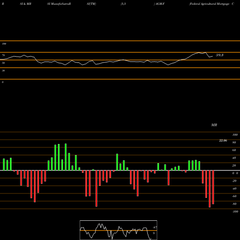Click the 'Federal Agricultural Mortgage' company name
Image resolution: width=240 pixels, height=240 pixels.
pos(209,4)
